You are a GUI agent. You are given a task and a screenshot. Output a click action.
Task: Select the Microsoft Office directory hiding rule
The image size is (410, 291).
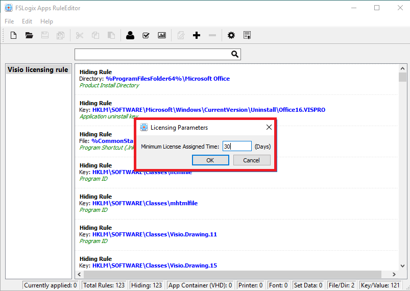click(x=236, y=79)
